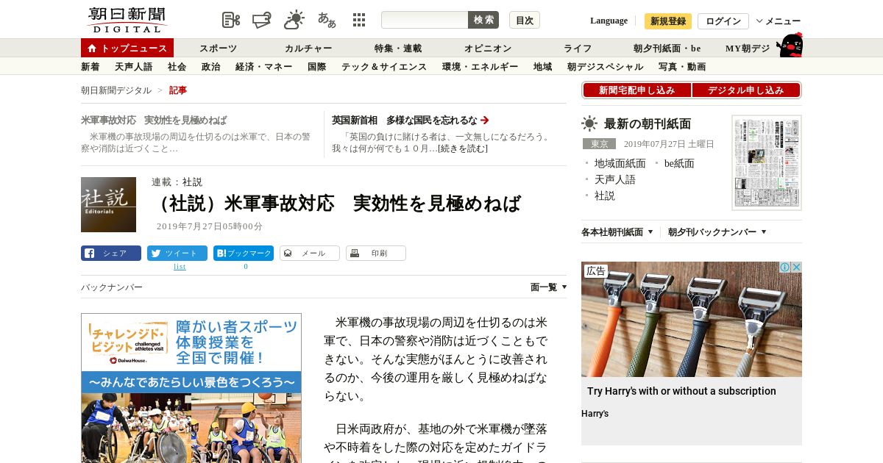Viewport: 883px width, 463px height.
Task: Open the MY朝デジ tab
Action: pos(748,49)
